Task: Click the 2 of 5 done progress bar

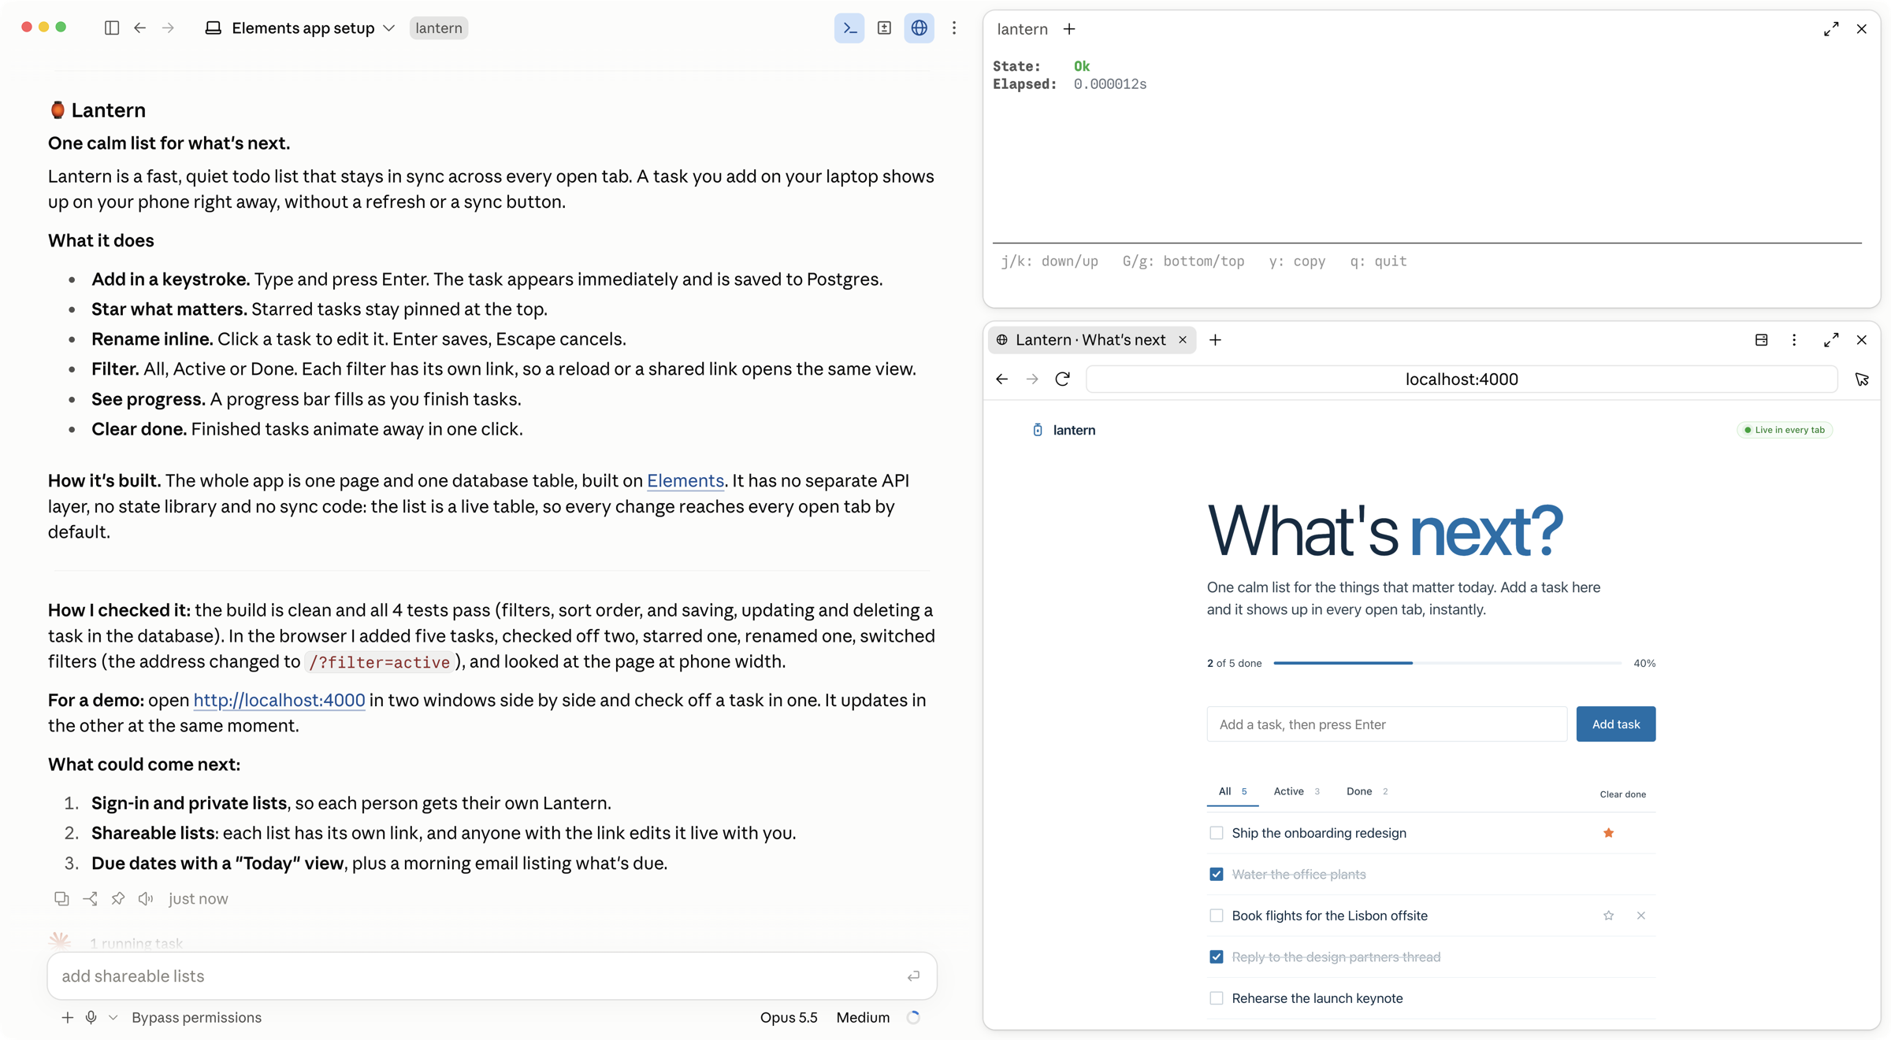Action: click(x=1447, y=663)
